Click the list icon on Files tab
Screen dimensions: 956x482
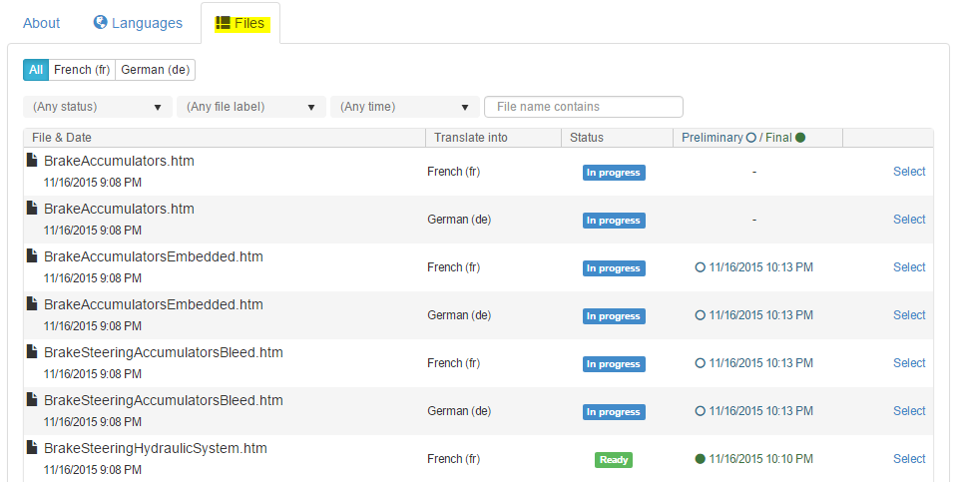click(224, 23)
